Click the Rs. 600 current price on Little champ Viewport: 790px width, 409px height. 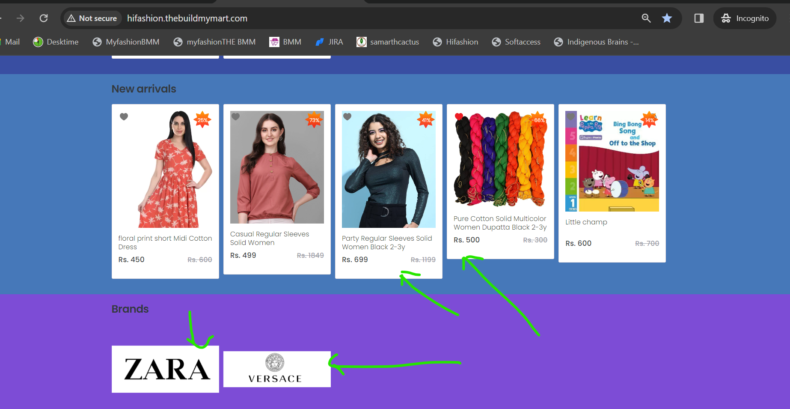(578, 243)
